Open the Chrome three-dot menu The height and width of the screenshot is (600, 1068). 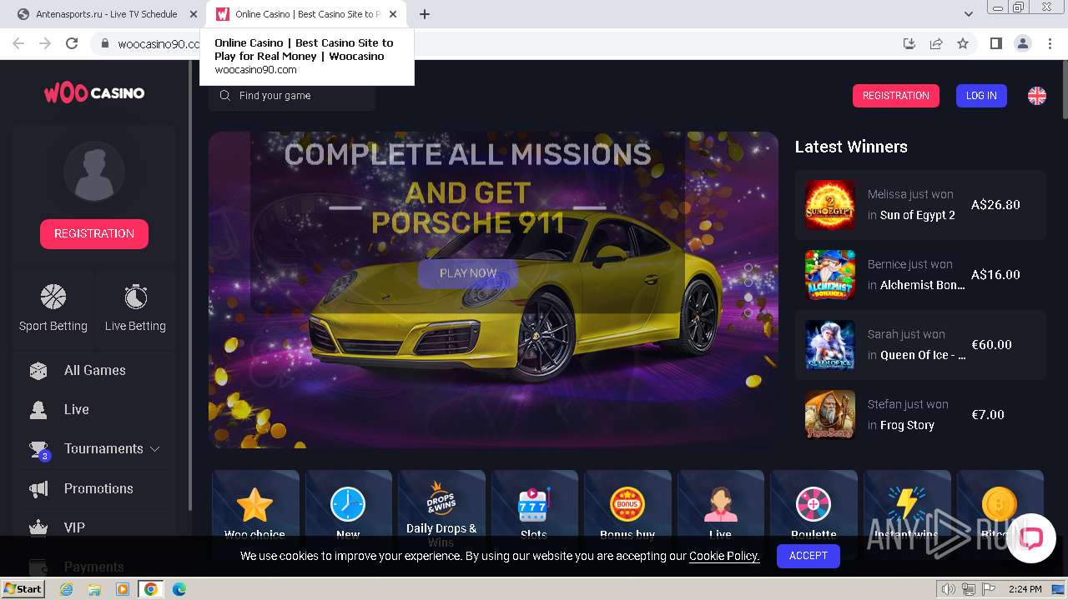pyautogui.click(x=1049, y=43)
